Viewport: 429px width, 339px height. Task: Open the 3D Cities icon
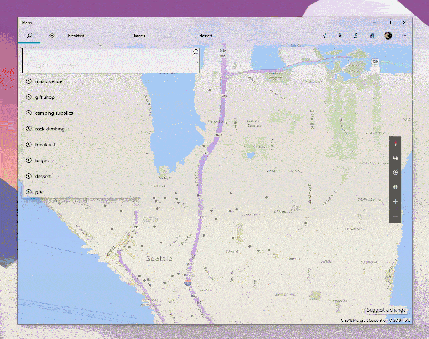coord(372,36)
